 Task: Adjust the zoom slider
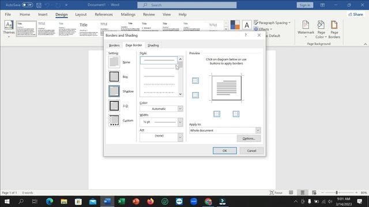click(x=337, y=193)
